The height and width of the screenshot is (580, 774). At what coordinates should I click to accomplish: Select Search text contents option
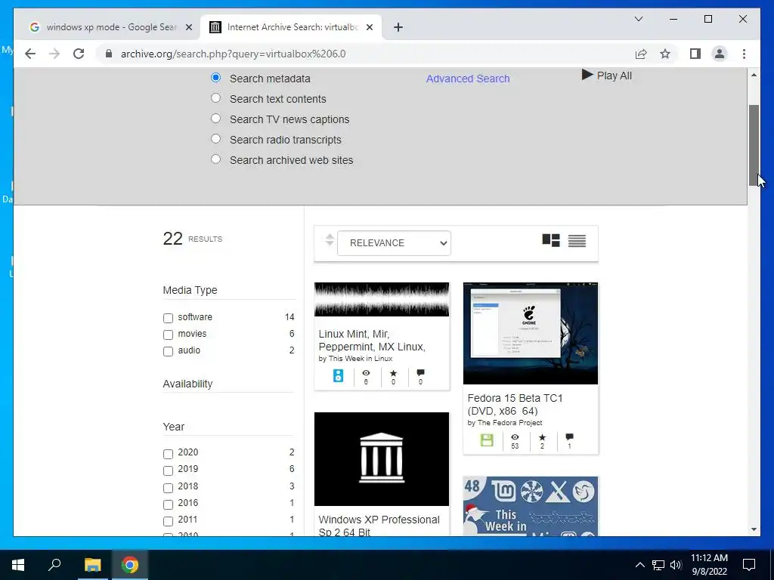[215, 98]
